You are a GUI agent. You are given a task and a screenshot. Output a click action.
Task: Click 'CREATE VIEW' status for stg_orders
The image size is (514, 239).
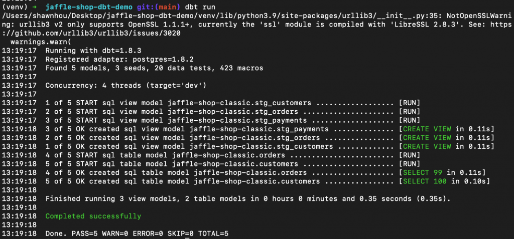[x=427, y=138]
